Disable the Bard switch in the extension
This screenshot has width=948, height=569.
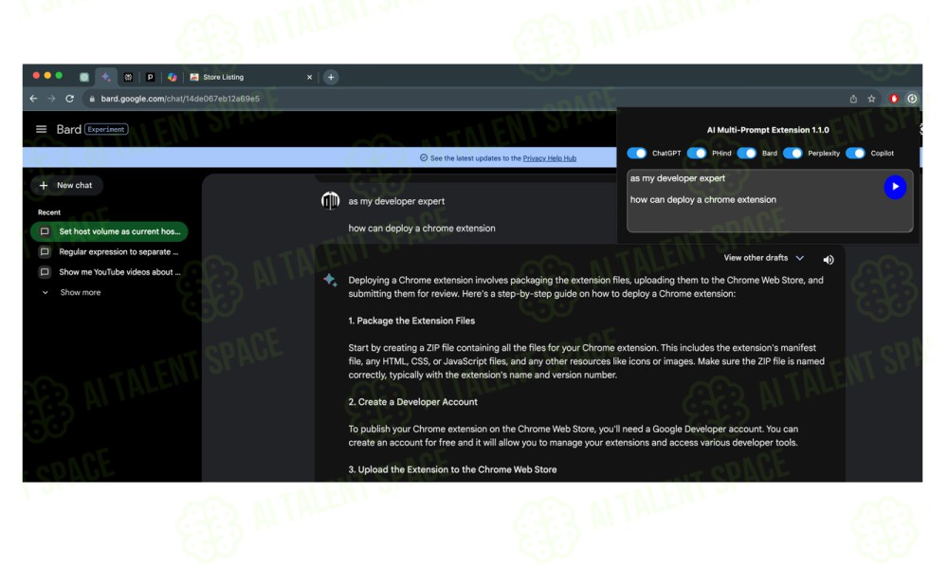click(747, 153)
